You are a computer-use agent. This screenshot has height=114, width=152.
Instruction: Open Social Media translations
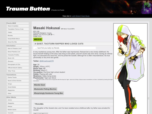click(18, 87)
